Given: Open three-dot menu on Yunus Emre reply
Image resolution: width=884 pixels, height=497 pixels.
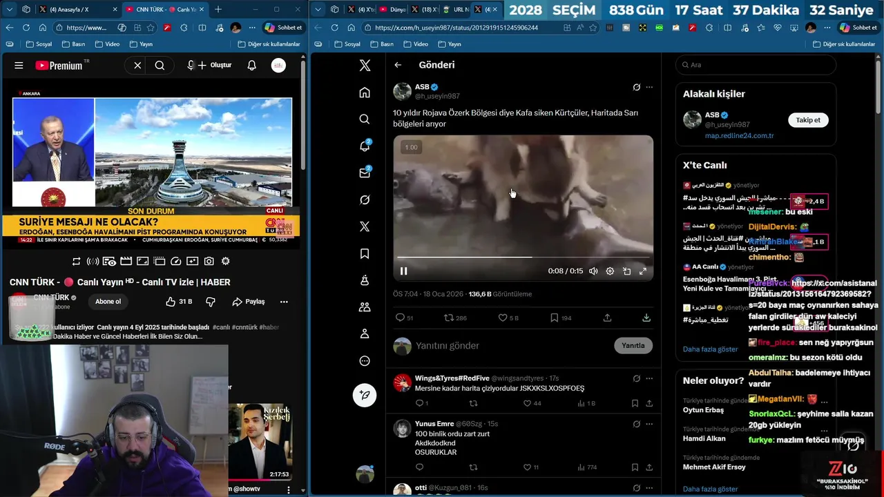Looking at the screenshot, I should [649, 424].
